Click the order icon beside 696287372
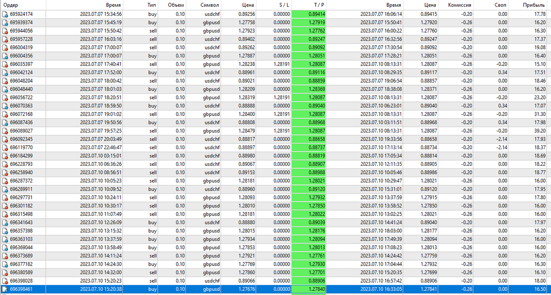This screenshot has height=295, width=551. click(5, 181)
